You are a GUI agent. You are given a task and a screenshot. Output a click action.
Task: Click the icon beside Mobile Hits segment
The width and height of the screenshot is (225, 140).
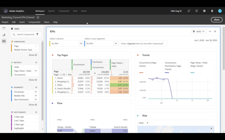[36, 96]
